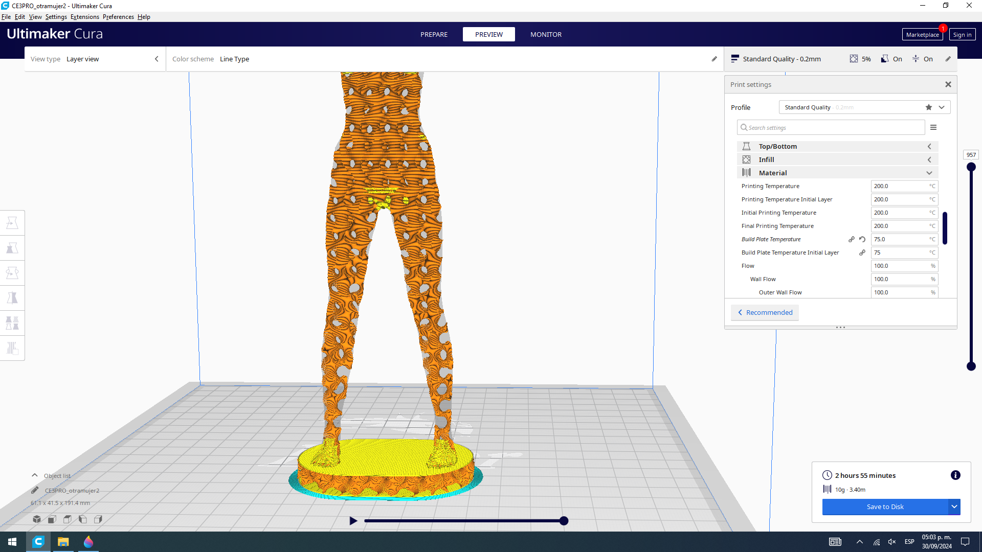This screenshot has height=552, width=982.
Task: Switch to top view camera icon
Action: pos(68,519)
